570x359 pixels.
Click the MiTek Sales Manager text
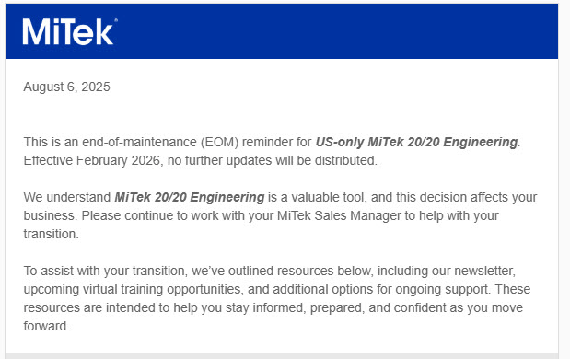coord(339,215)
